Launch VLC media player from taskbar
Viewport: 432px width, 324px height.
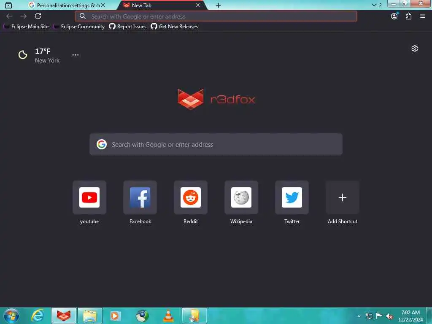168,316
